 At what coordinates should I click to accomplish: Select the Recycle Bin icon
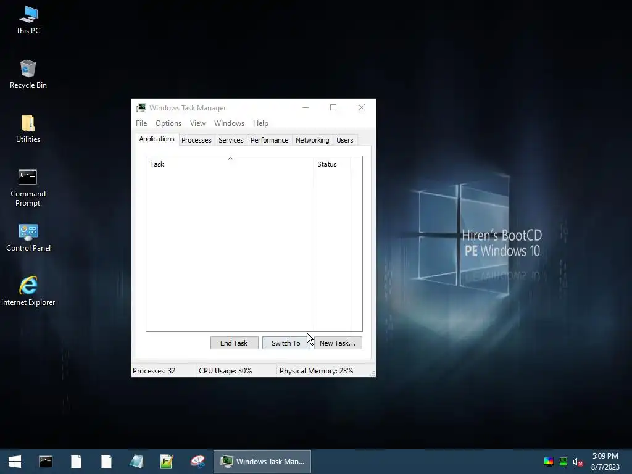(x=28, y=75)
